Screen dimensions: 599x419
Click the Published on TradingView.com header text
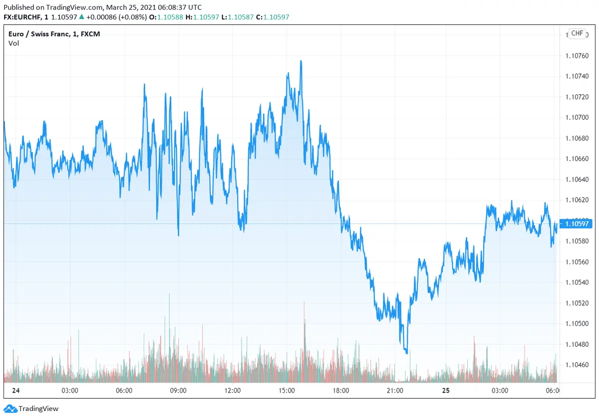click(102, 7)
